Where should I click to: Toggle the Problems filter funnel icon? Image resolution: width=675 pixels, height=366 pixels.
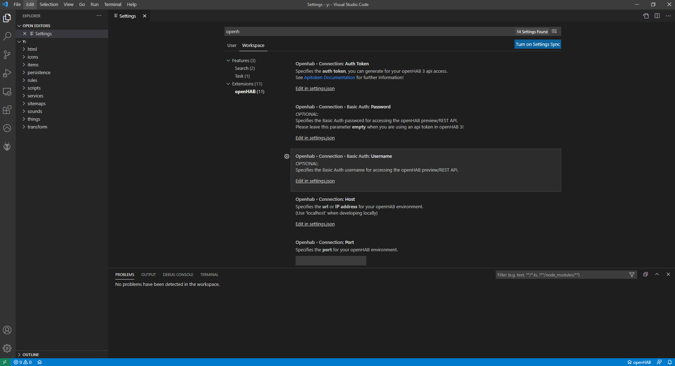[x=632, y=275]
